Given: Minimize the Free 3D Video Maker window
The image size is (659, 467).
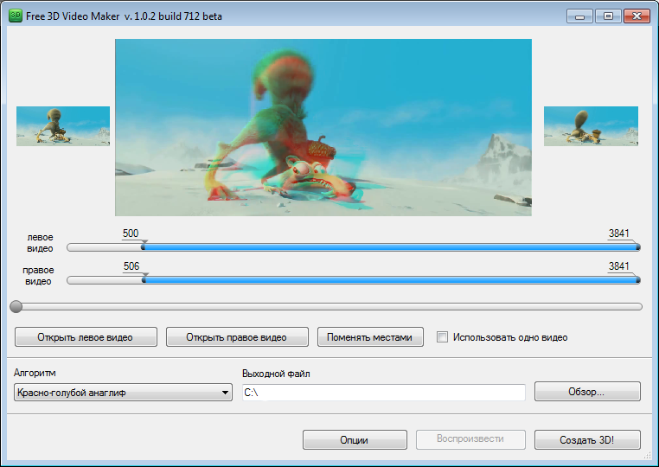Looking at the screenshot, I should [579, 16].
